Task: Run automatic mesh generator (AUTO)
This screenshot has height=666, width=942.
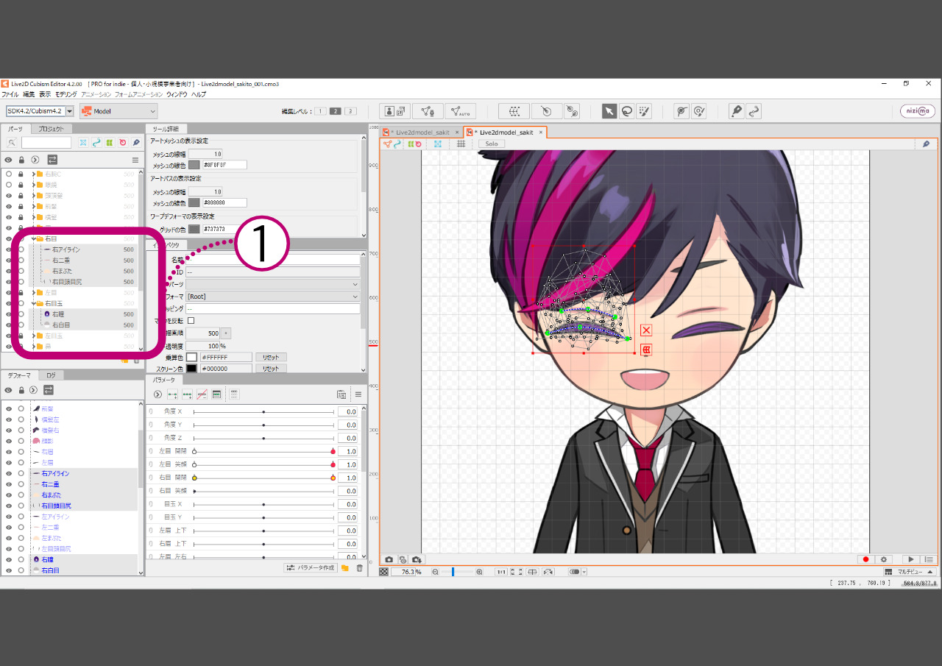Action: (460, 111)
